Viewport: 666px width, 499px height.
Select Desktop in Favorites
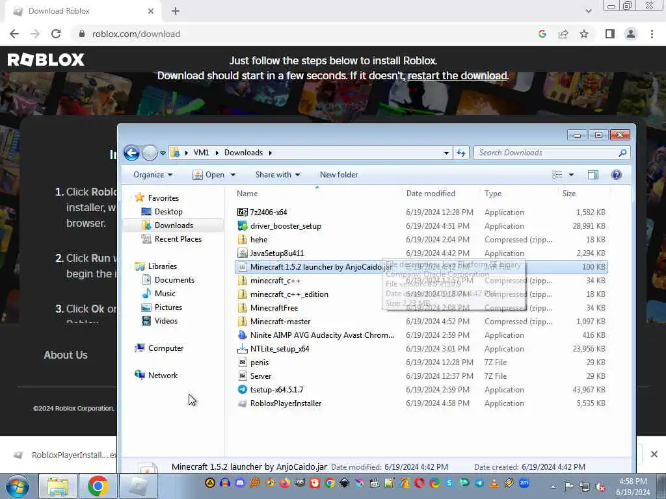click(168, 212)
